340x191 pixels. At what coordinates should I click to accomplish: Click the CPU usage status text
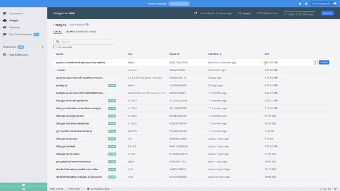tap(74, 189)
